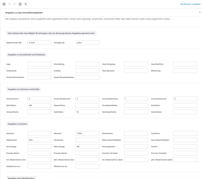Viewport: 202px width, 179px height.
Task: Click the Befeuerung input field
Action: tap(185, 71)
